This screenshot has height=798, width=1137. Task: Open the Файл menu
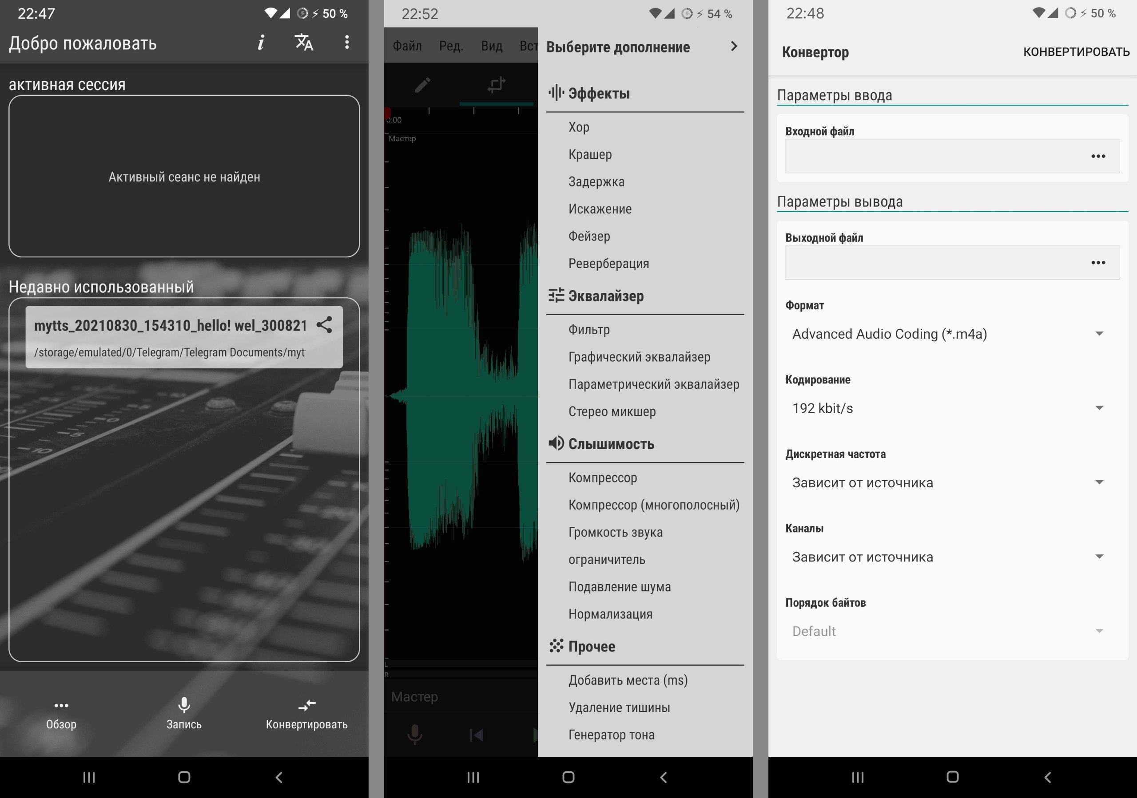[x=407, y=46]
